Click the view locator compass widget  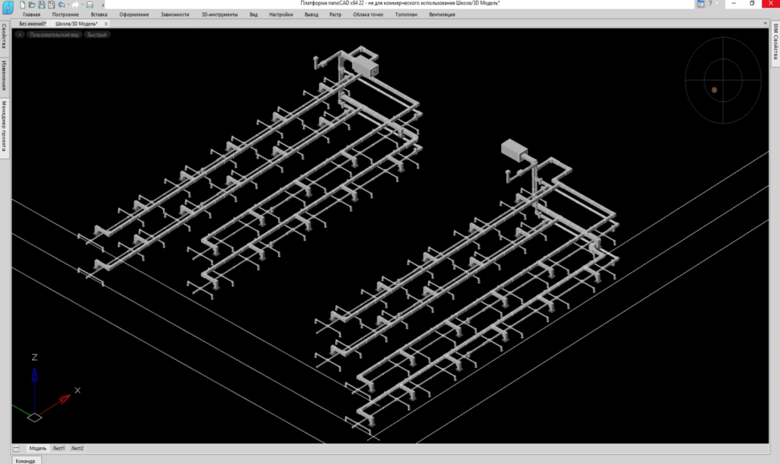point(723,79)
